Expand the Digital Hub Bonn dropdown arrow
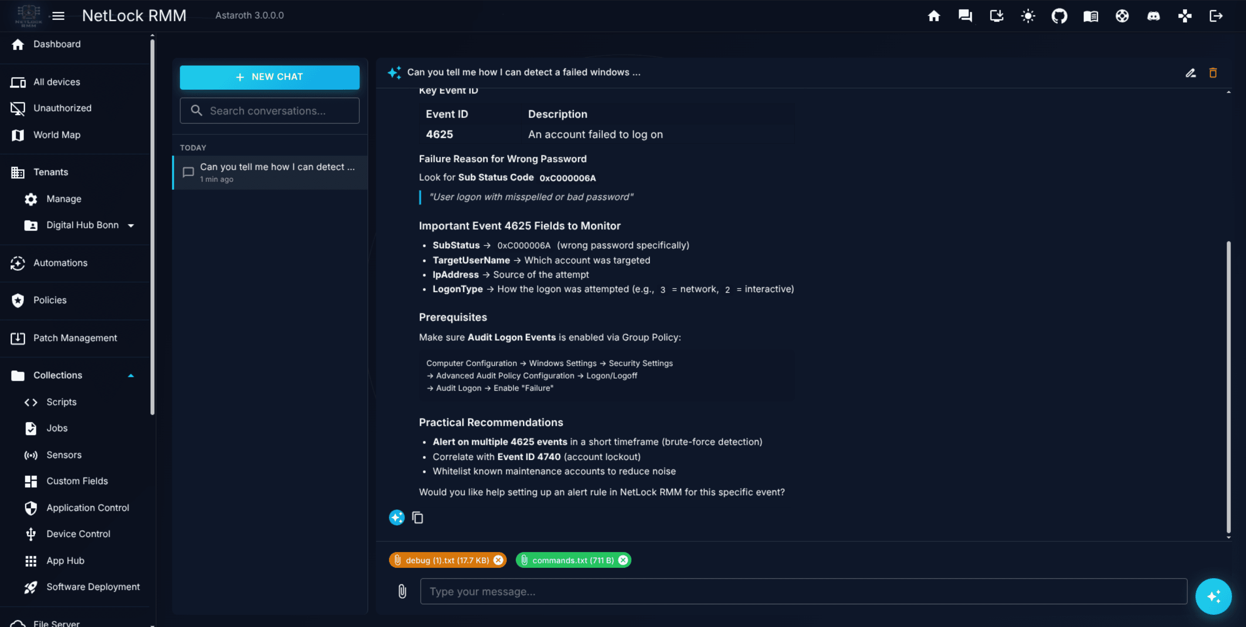This screenshot has height=627, width=1246. tap(131, 225)
